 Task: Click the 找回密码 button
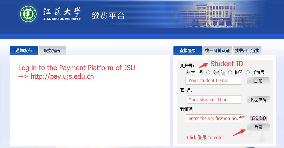(x=259, y=100)
